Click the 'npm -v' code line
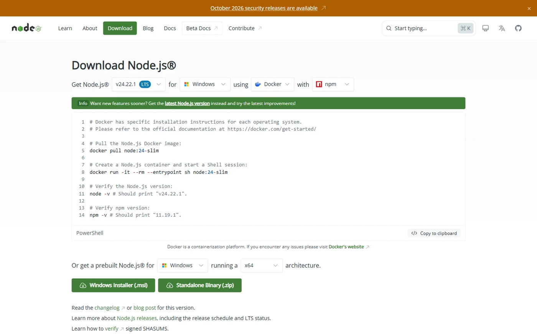Image resolution: width=537 pixels, height=335 pixels. 135,215
